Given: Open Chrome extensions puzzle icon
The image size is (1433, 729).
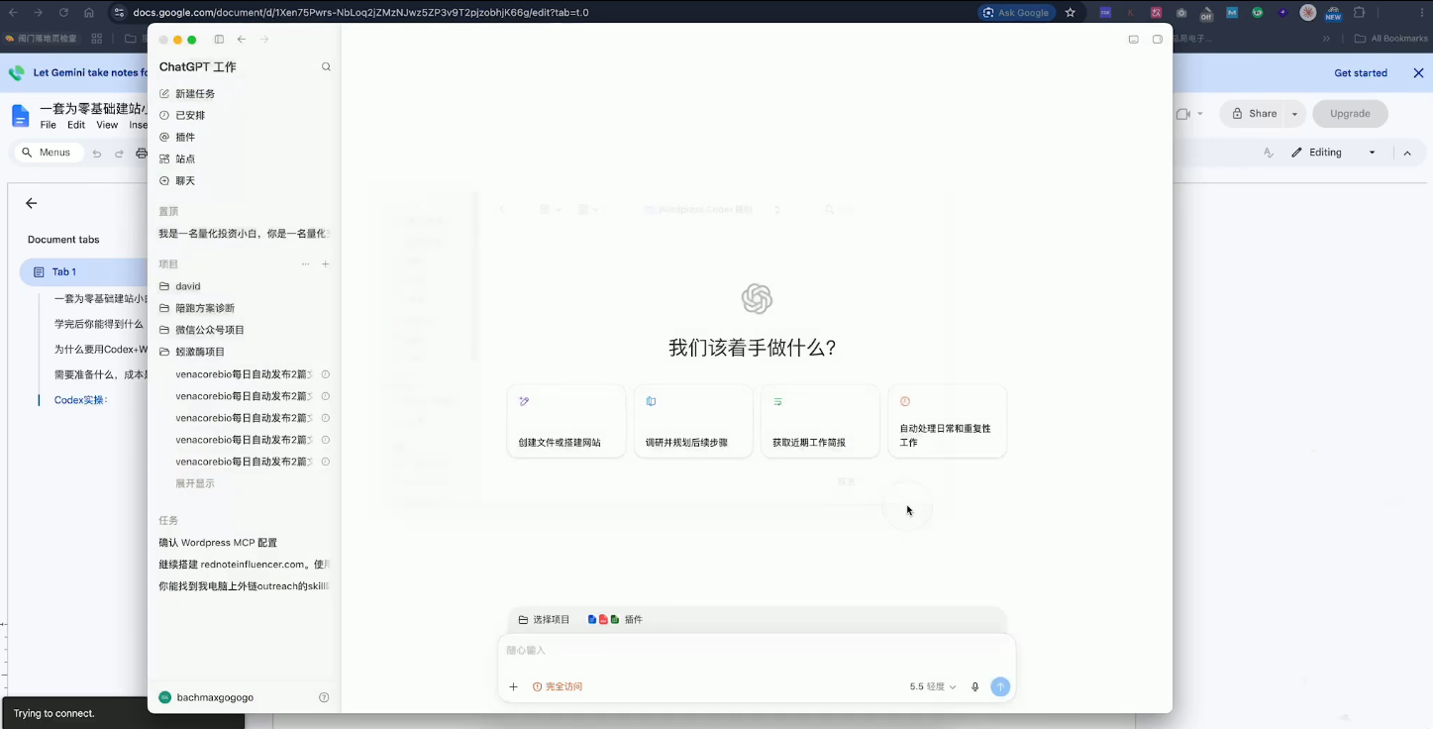Looking at the screenshot, I should coord(1359,13).
